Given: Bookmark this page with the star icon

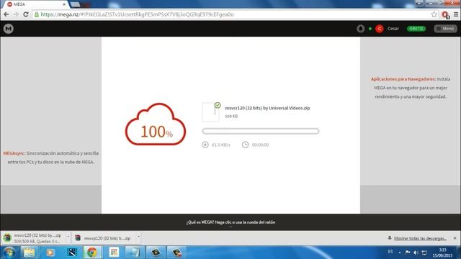Looking at the screenshot, I should 434,14.
